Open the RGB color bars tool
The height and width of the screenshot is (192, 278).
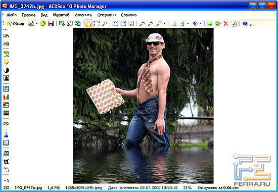point(6,97)
